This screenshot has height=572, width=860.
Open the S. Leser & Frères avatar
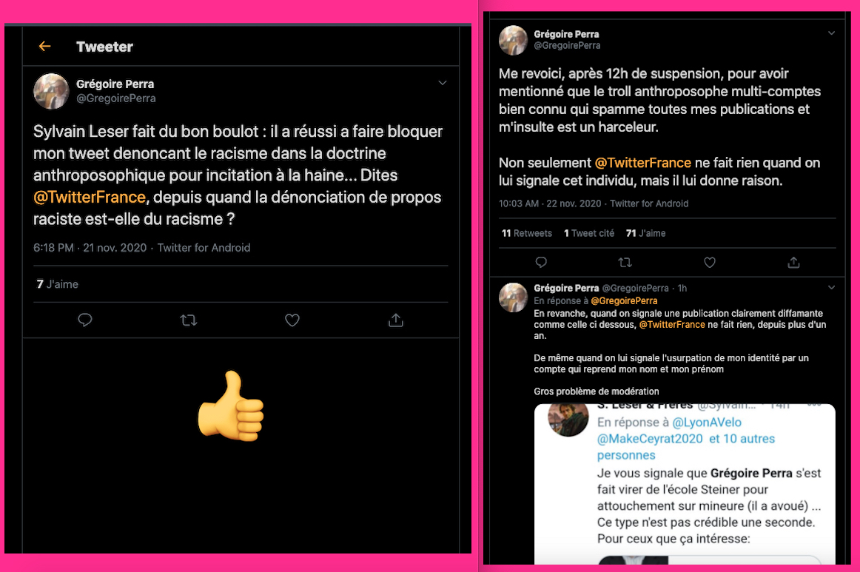(x=568, y=419)
